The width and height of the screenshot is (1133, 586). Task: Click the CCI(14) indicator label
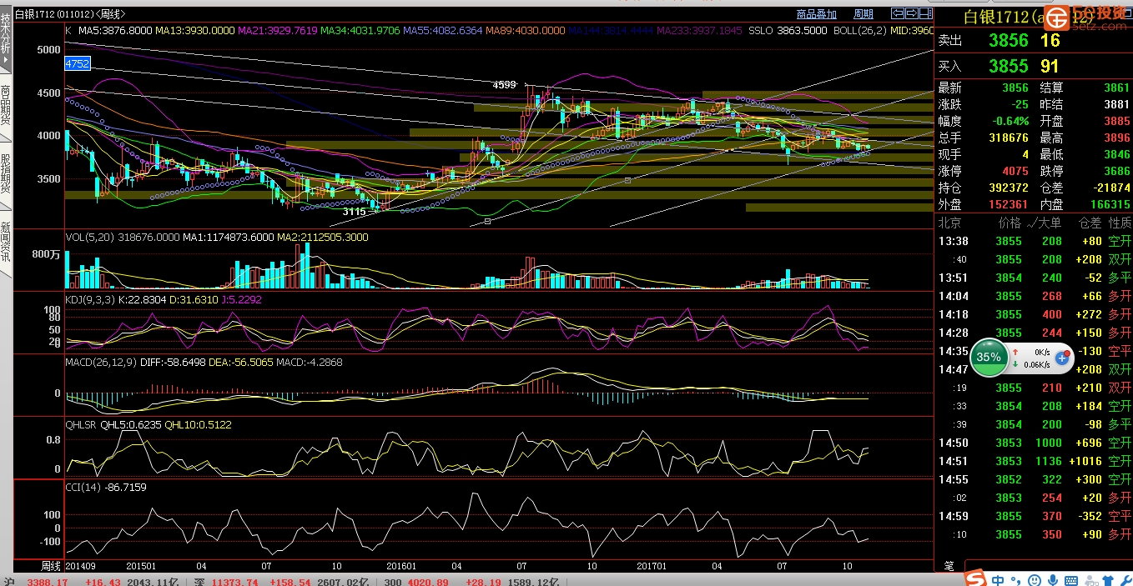click(84, 487)
